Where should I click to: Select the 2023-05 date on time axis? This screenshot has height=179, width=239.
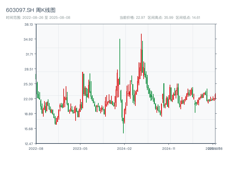click(80, 148)
